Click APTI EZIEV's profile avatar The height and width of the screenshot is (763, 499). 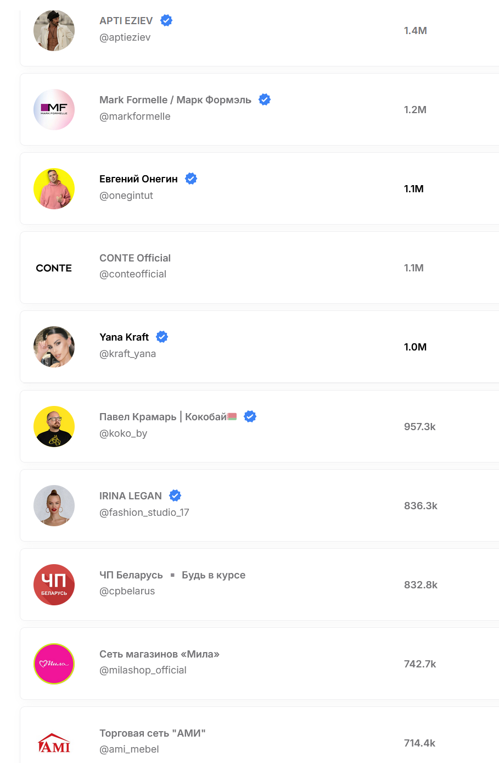click(54, 31)
